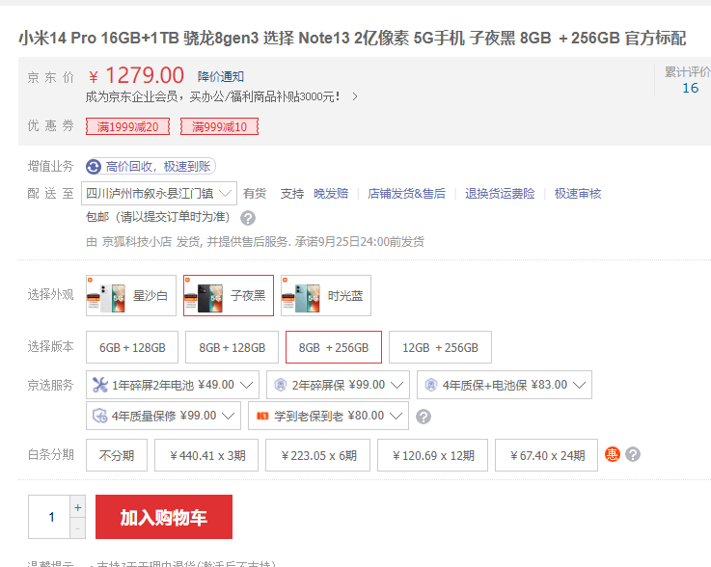The width and height of the screenshot is (711, 567).
Task: Click the orange 惠 discount icon
Action: pos(613,454)
